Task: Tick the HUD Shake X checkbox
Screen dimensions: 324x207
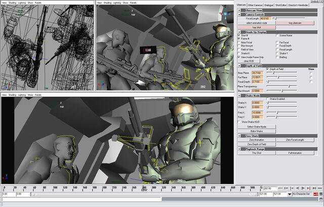Action: 239,54
